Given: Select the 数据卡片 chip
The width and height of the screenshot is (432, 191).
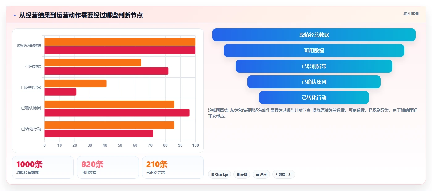Looking at the screenshot, I should 284,174.
